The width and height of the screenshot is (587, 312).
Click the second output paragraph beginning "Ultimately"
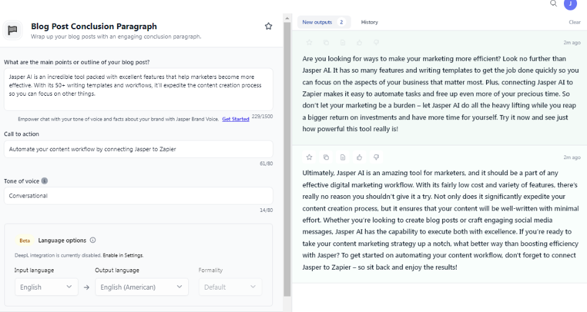click(441, 220)
